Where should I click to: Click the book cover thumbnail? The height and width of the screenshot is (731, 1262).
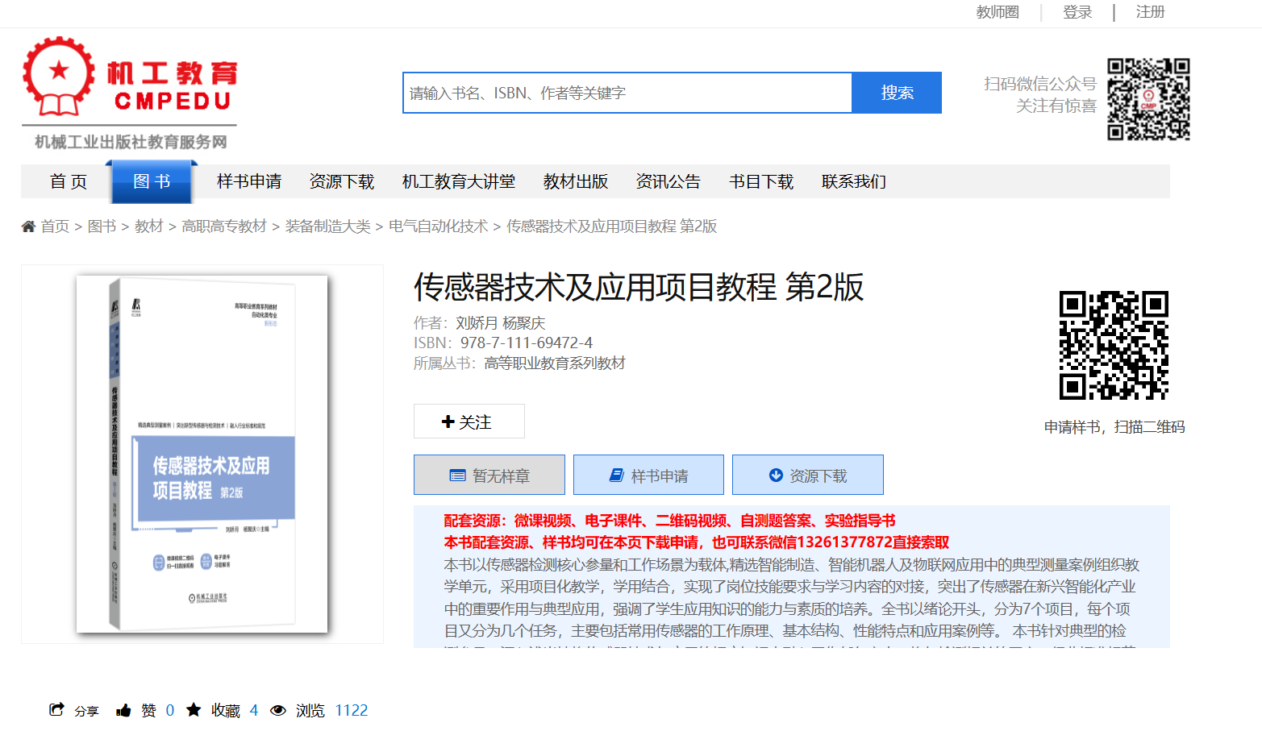[x=202, y=454]
